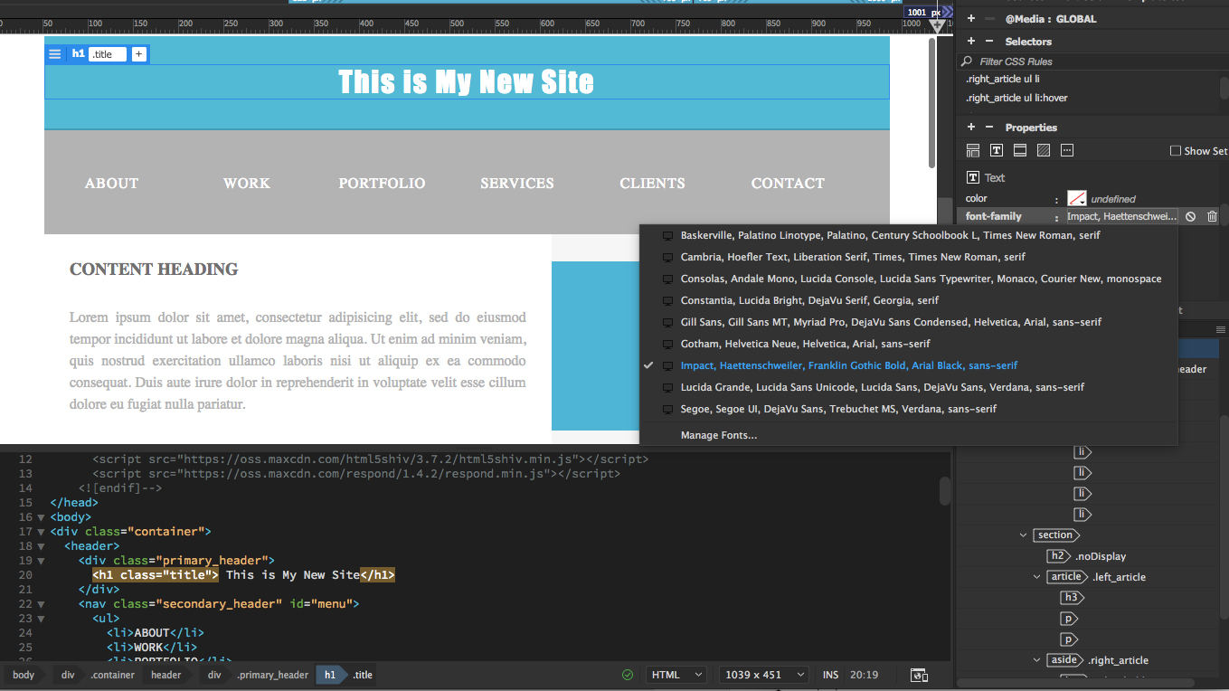
Task: Choose the Segoe, Segoe UI font stack
Action: [908, 409]
